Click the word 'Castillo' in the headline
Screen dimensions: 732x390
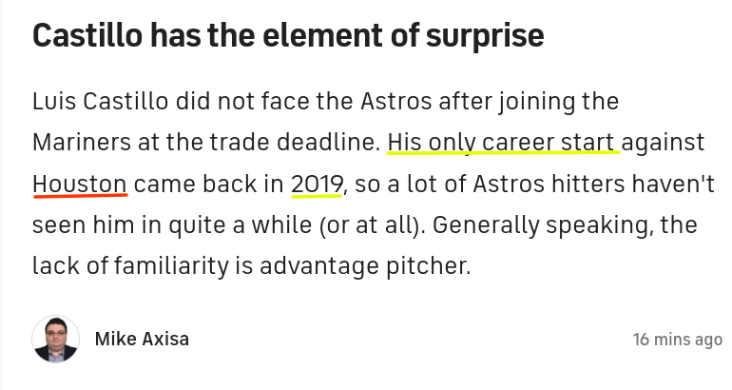pos(87,35)
